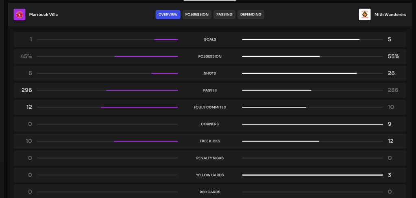This screenshot has width=416, height=198.
Task: Select the Overview tab
Action: click(168, 15)
